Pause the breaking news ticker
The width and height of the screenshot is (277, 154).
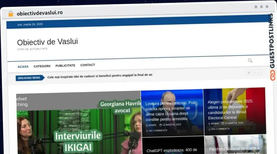point(249,73)
